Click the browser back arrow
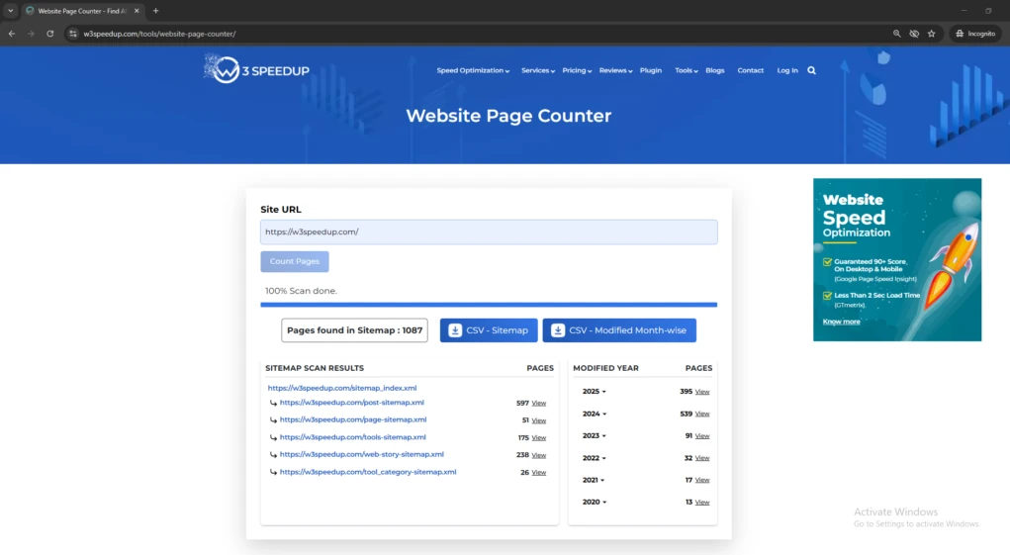The height and width of the screenshot is (555, 1010). [12, 34]
